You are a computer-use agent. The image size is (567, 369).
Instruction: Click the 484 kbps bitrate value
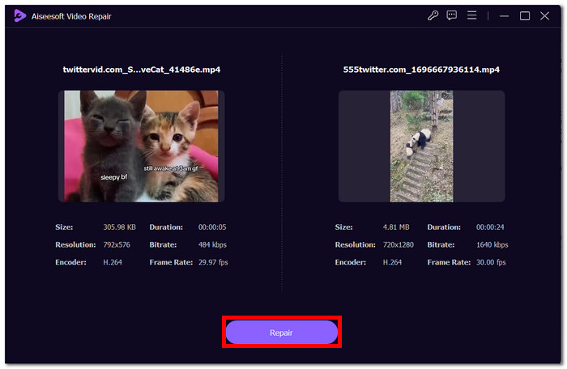point(212,244)
